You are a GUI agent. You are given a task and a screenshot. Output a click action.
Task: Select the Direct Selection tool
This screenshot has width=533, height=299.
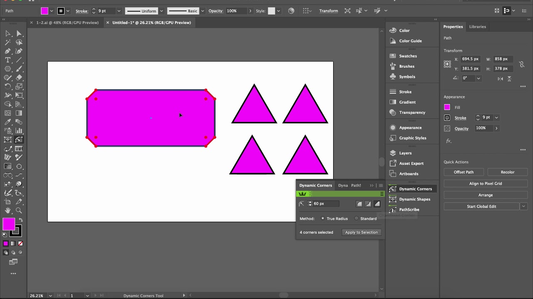19,34
